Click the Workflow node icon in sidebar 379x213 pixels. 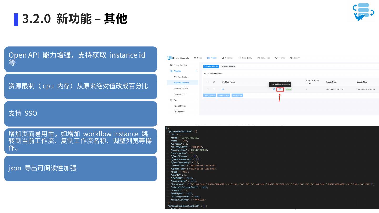[171, 71]
